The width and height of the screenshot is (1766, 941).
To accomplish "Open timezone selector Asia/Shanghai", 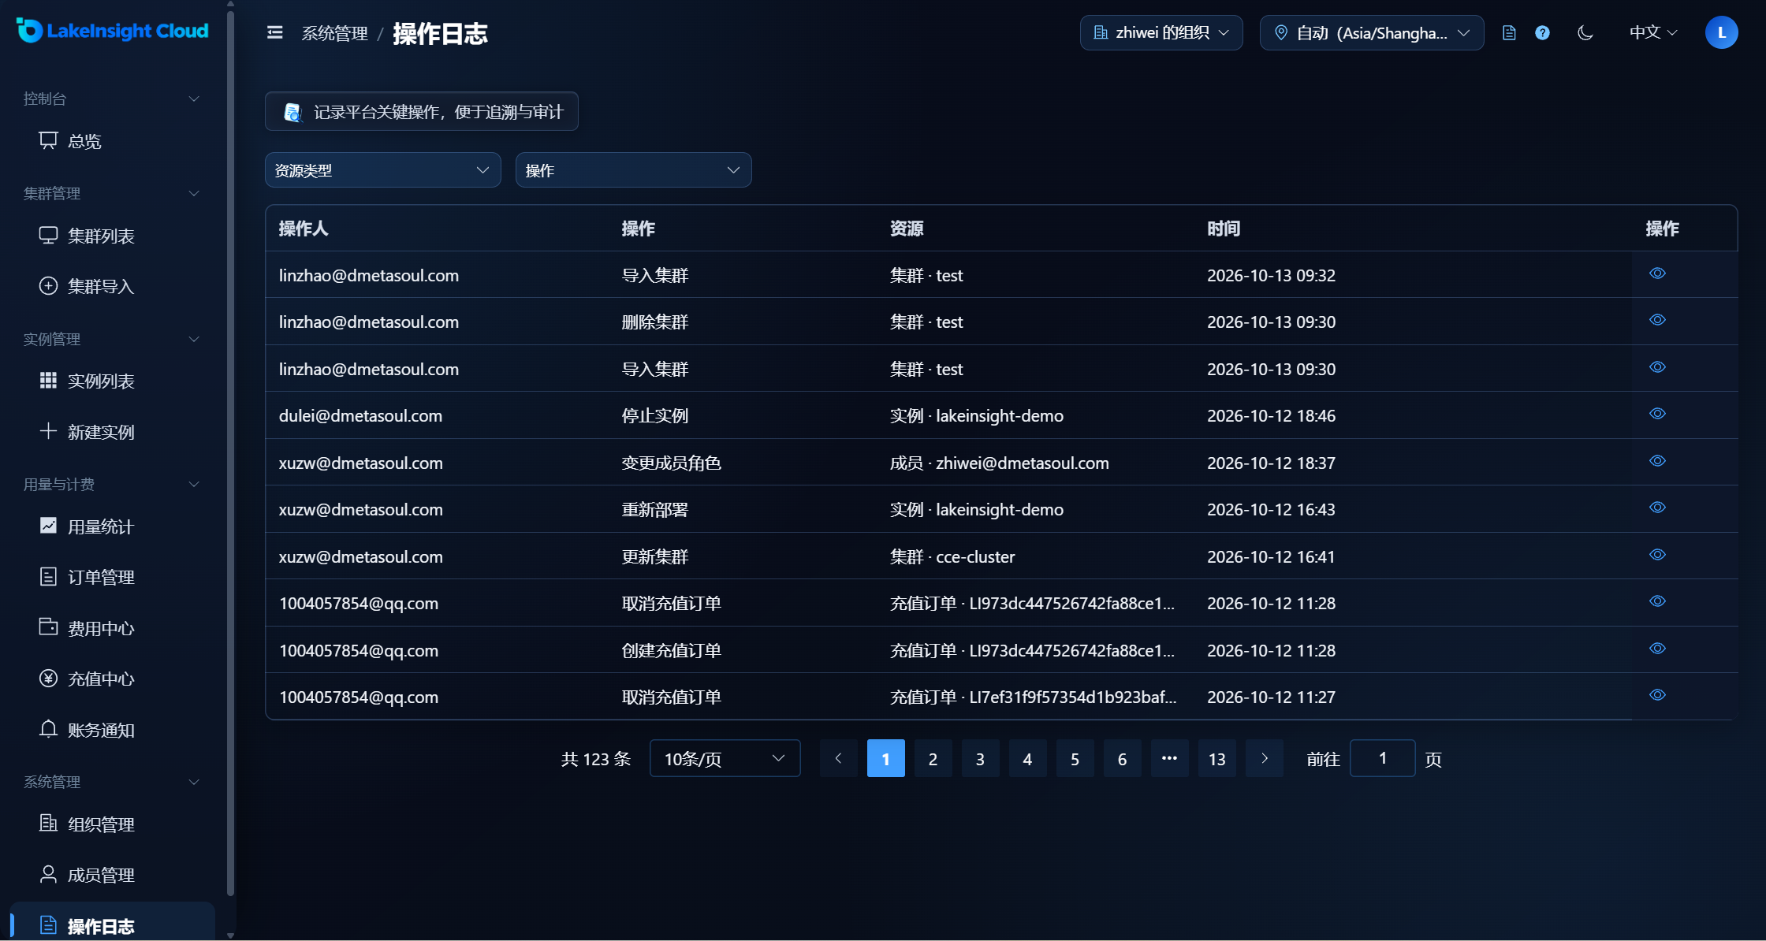I will click(1372, 32).
